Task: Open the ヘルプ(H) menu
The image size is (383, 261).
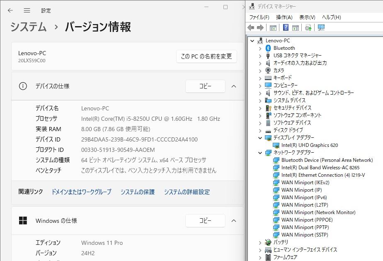Action: [331, 17]
